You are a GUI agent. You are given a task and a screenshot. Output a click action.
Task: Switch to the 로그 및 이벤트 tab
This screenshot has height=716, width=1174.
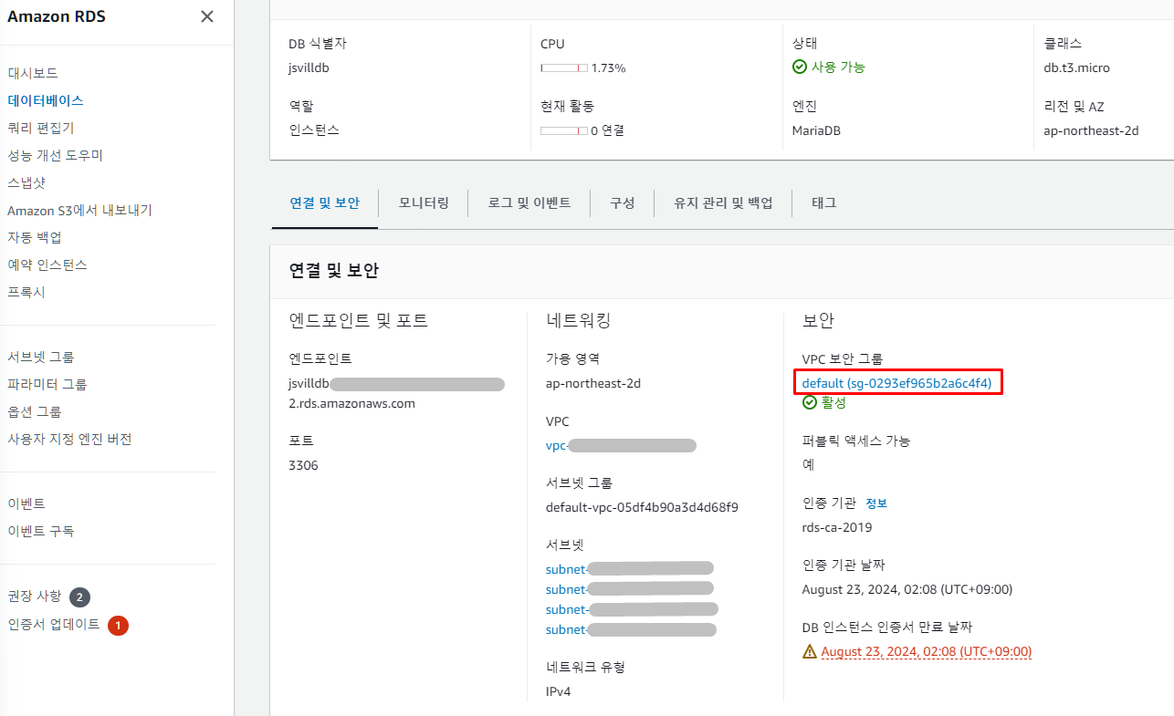pos(529,202)
